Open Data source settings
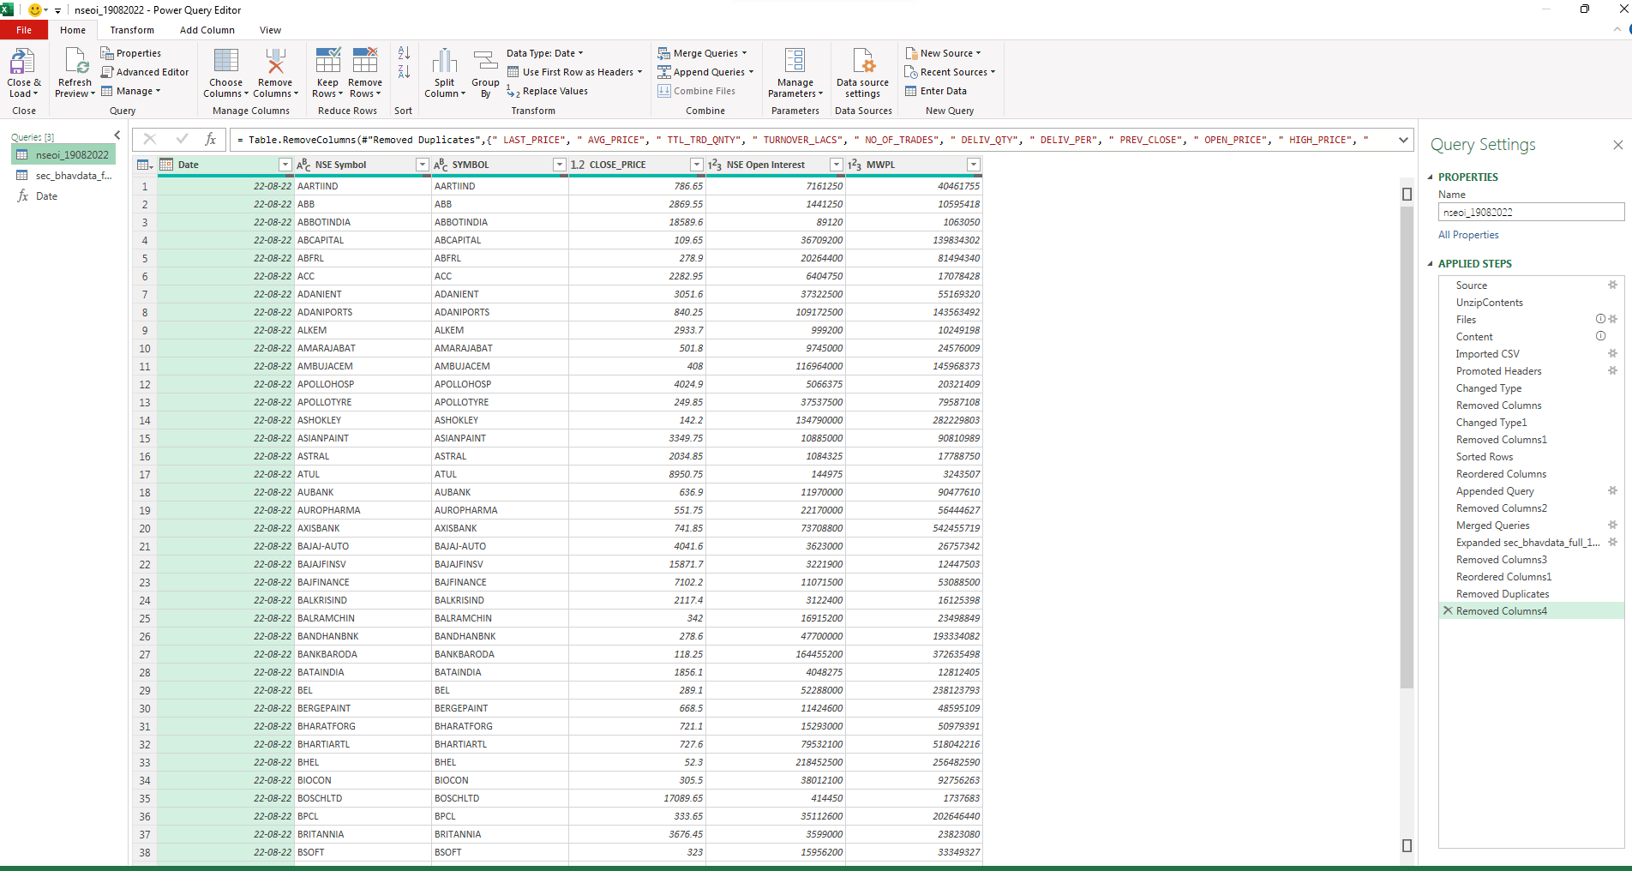Viewport: 1632px width, 871px height. tap(862, 73)
